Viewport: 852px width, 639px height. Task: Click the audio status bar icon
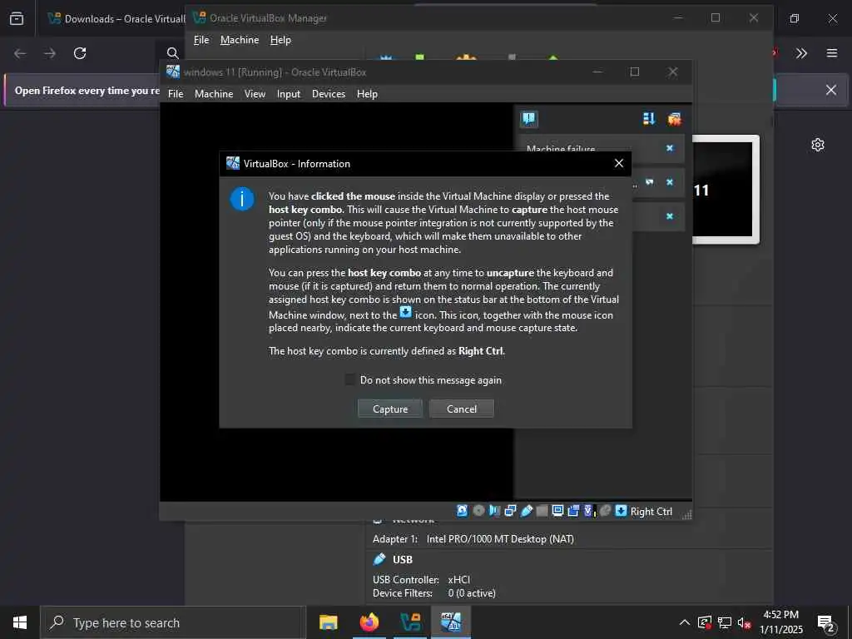coord(494,511)
